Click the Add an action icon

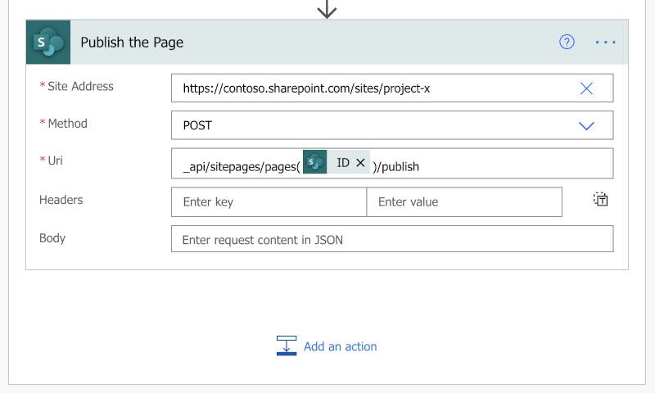pyautogui.click(x=287, y=346)
